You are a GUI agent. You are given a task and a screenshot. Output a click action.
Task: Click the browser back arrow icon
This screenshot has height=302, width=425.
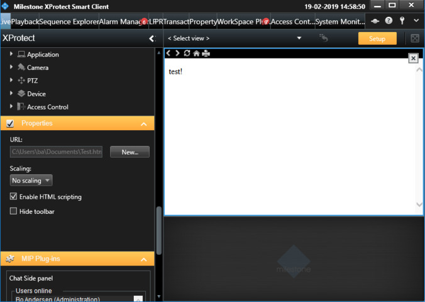point(168,53)
